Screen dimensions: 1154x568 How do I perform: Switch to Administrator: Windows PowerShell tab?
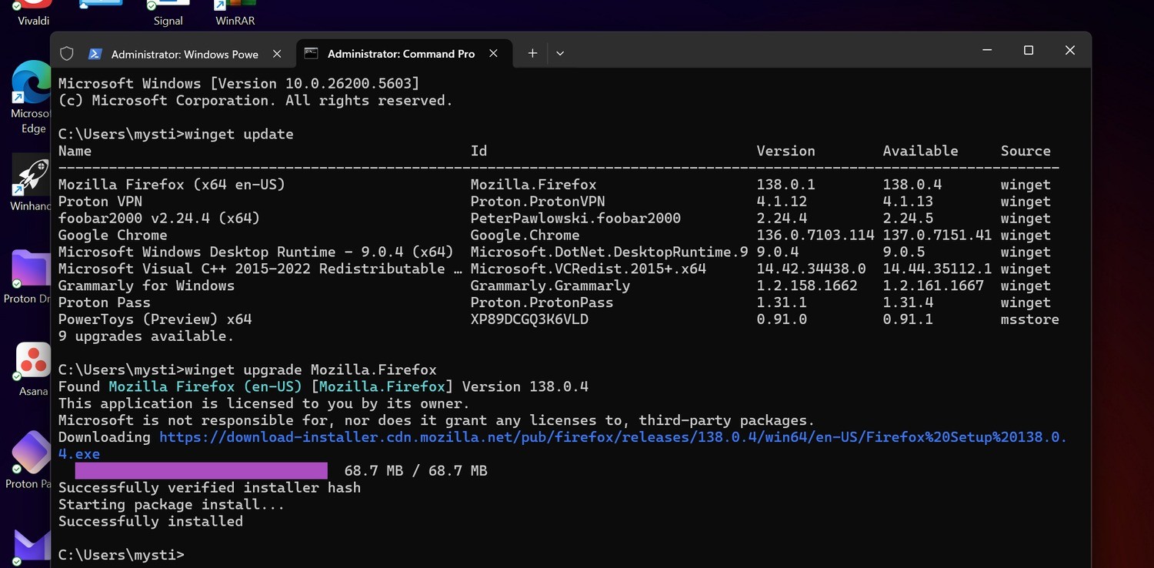pyautogui.click(x=185, y=54)
